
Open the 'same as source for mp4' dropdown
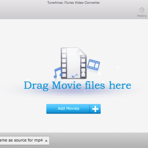24,140
